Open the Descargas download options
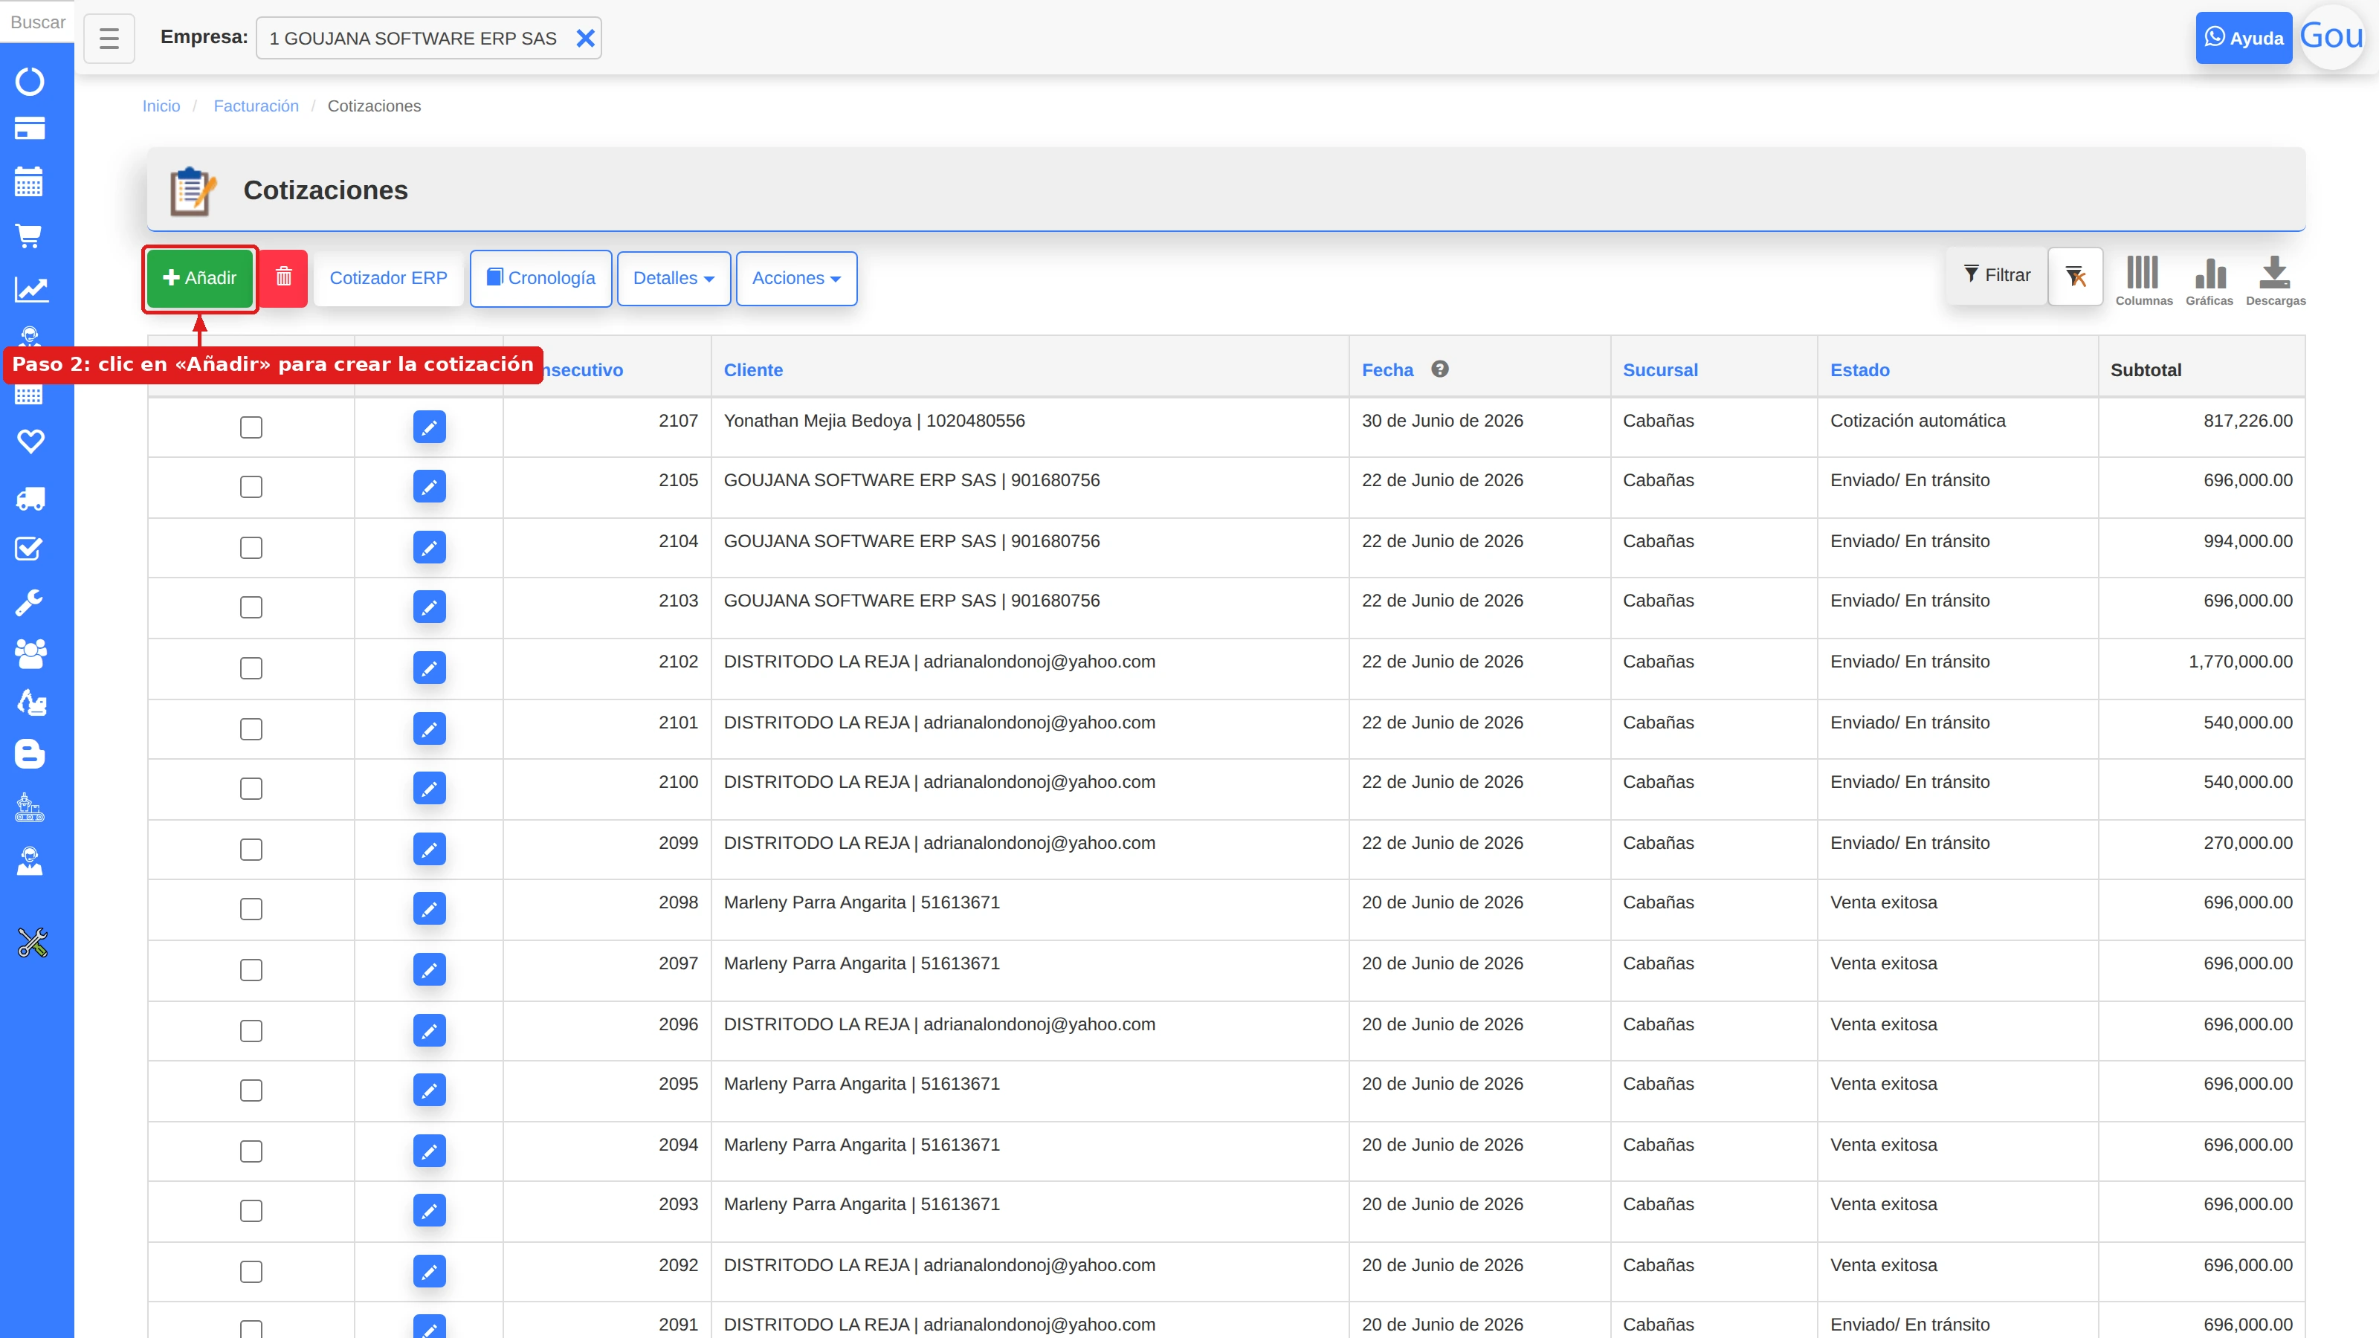 pyautogui.click(x=2275, y=281)
